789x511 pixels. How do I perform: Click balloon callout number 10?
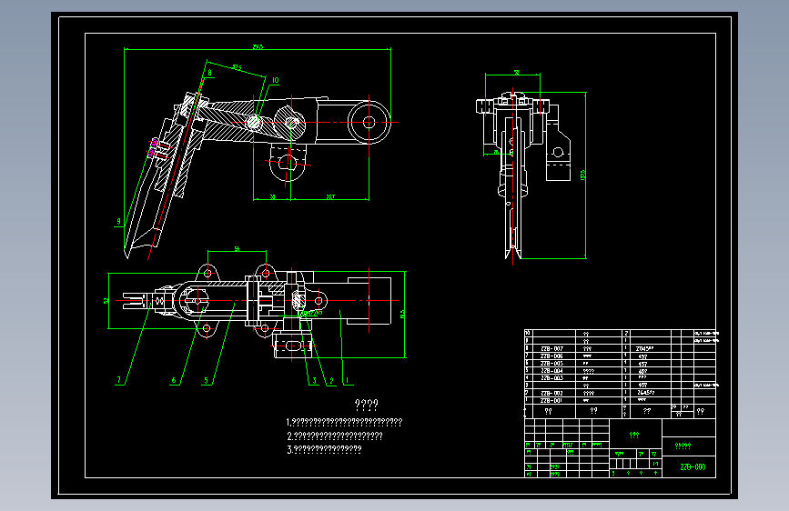click(275, 80)
